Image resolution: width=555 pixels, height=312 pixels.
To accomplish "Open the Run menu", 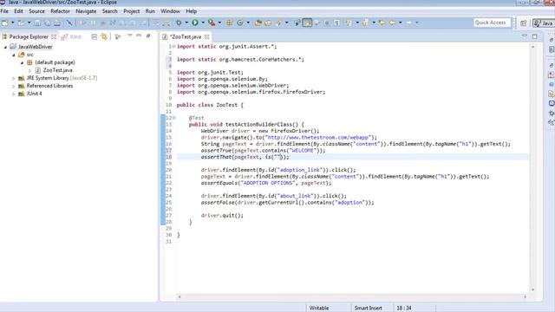I will click(x=150, y=11).
